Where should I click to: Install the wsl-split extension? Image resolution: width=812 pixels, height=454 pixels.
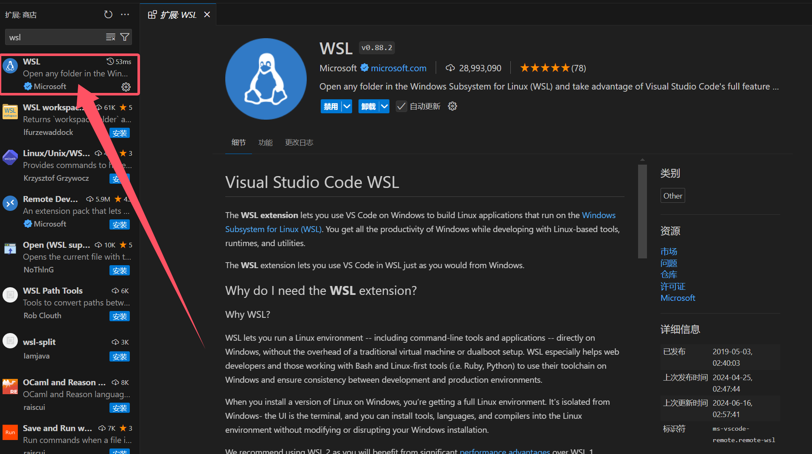[120, 356]
